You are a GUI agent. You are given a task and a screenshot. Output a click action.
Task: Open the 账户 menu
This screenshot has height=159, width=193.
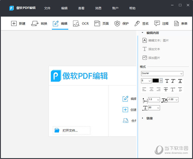(115, 8)
